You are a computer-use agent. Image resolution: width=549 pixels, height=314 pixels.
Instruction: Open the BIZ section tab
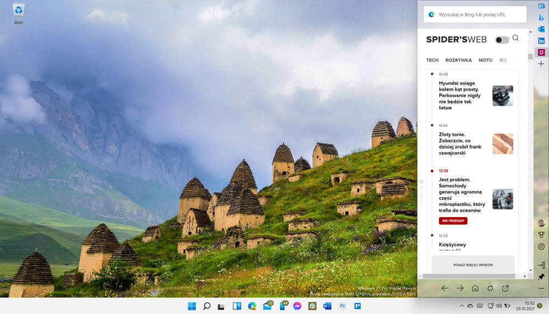click(x=503, y=60)
